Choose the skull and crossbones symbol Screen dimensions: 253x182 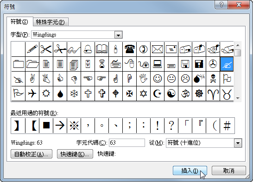click(x=213, y=79)
